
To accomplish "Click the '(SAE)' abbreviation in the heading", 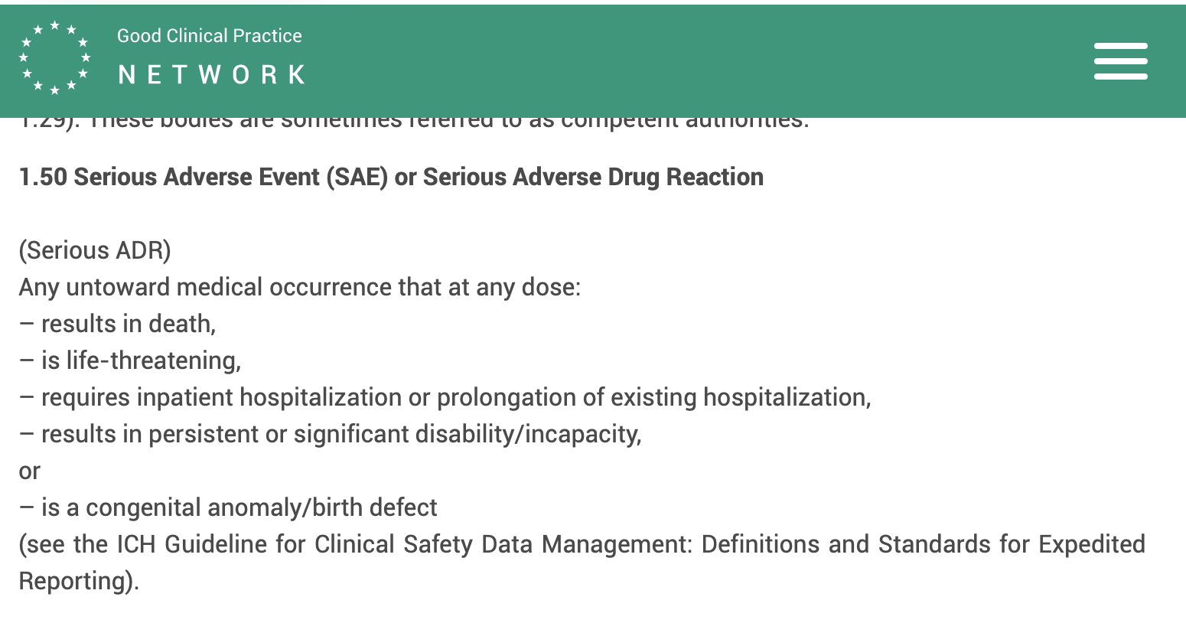I will (357, 177).
